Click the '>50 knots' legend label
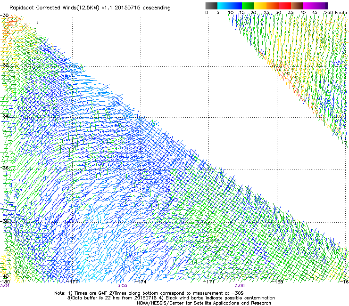 tap(335, 13)
